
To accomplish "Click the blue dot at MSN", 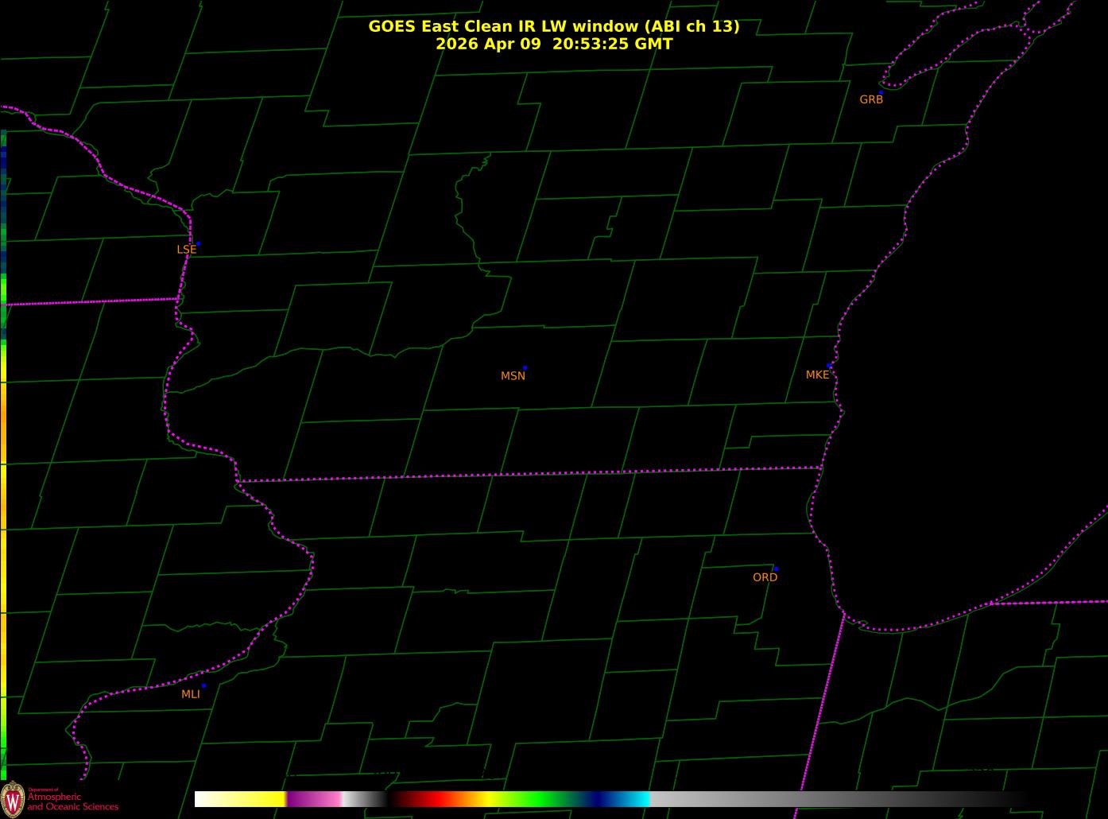I will [525, 368].
